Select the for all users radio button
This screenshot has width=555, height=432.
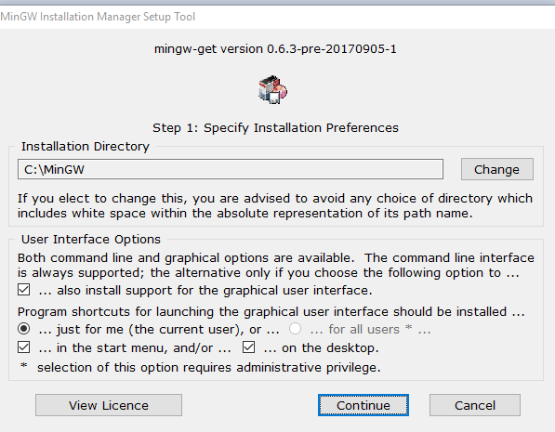pos(296,329)
